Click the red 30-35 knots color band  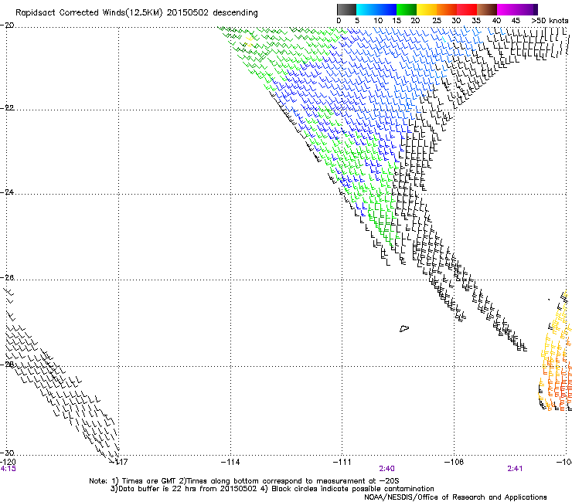[467, 9]
